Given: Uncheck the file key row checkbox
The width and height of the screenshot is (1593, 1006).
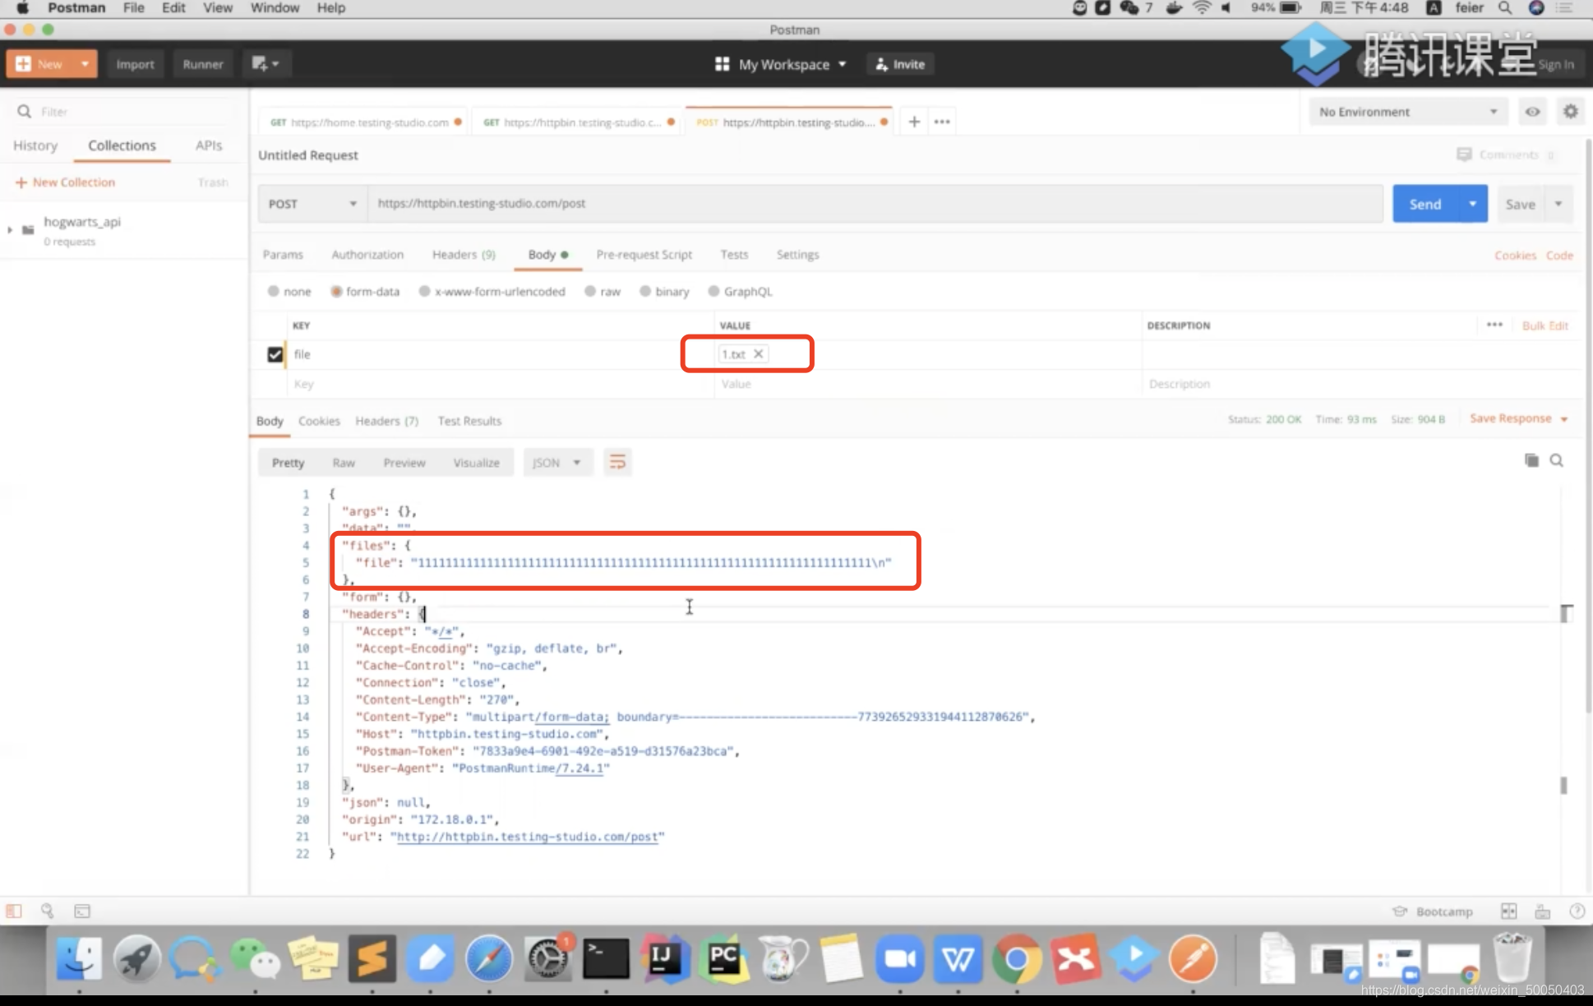Looking at the screenshot, I should tap(275, 354).
